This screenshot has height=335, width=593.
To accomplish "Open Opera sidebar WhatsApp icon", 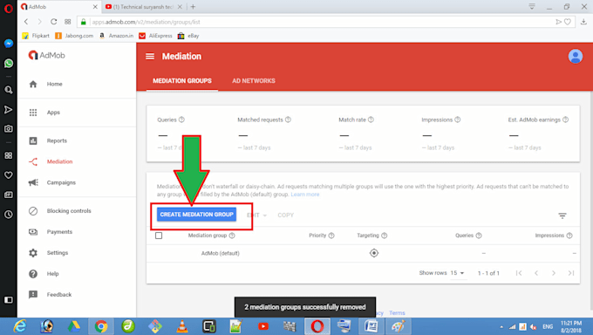I will tap(9, 63).
